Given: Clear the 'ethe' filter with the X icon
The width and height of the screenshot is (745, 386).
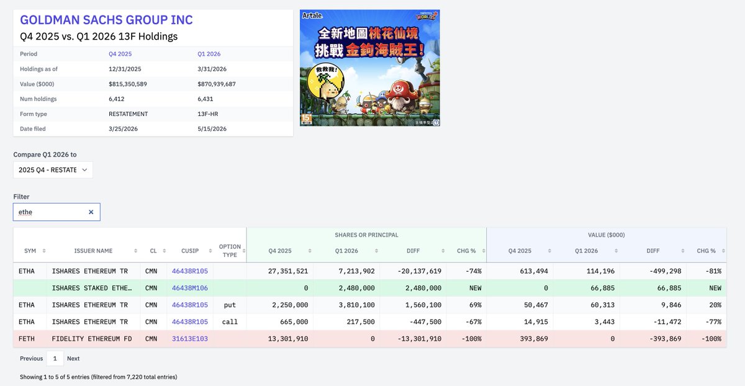Looking at the screenshot, I should coord(91,212).
